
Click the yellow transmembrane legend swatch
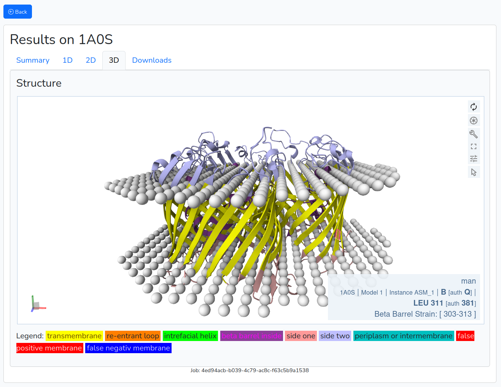(x=74, y=336)
